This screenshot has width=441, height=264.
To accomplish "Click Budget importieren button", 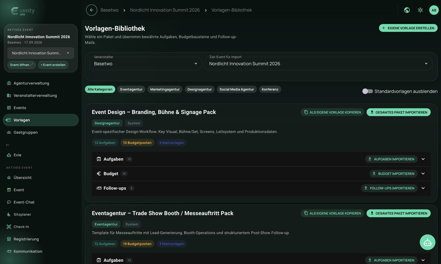I will (394, 174).
